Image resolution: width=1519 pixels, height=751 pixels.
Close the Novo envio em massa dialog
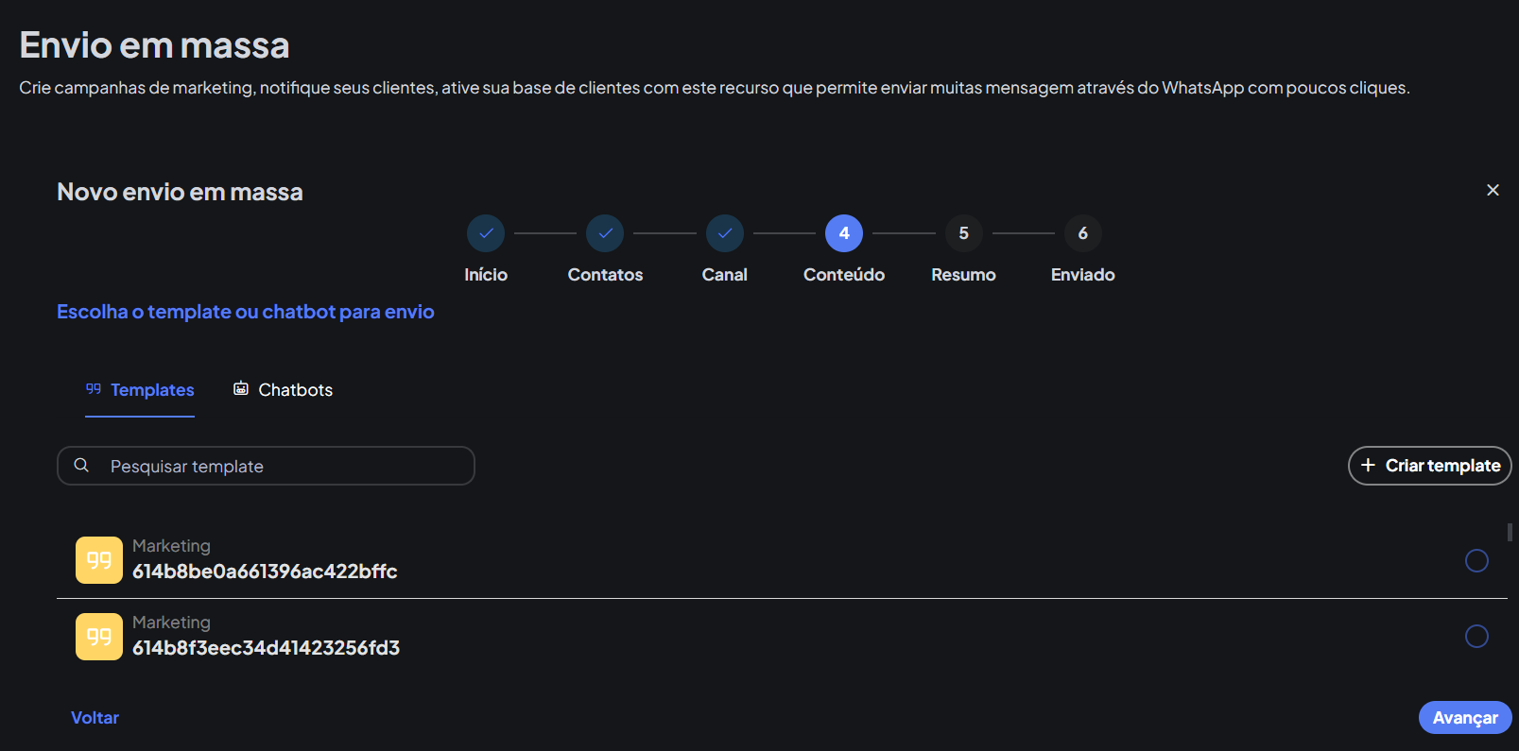[x=1493, y=190]
